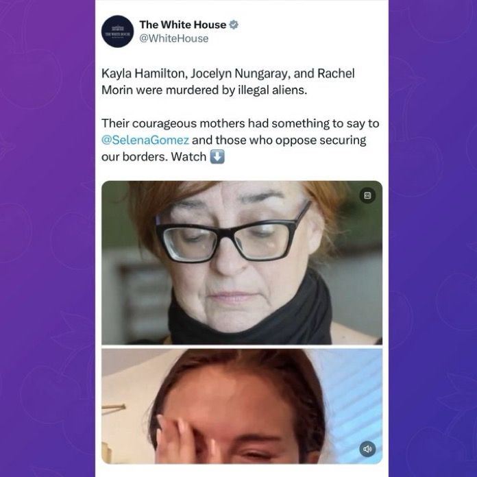Image resolution: width=477 pixels, height=477 pixels.
Task: Play the bottom video of crying woman
Action: pyautogui.click(x=242, y=406)
